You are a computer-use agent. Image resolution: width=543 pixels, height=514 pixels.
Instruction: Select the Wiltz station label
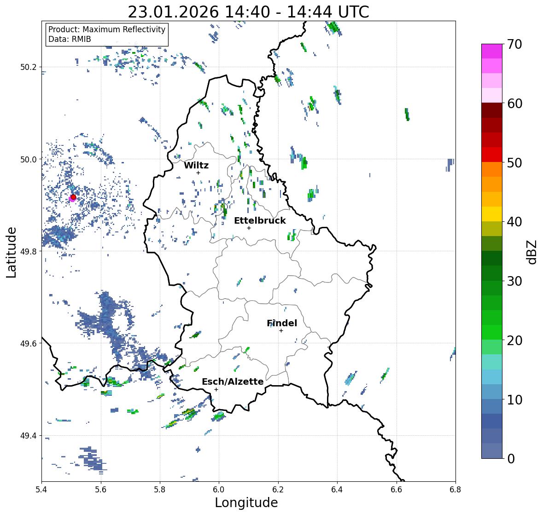(x=196, y=165)
